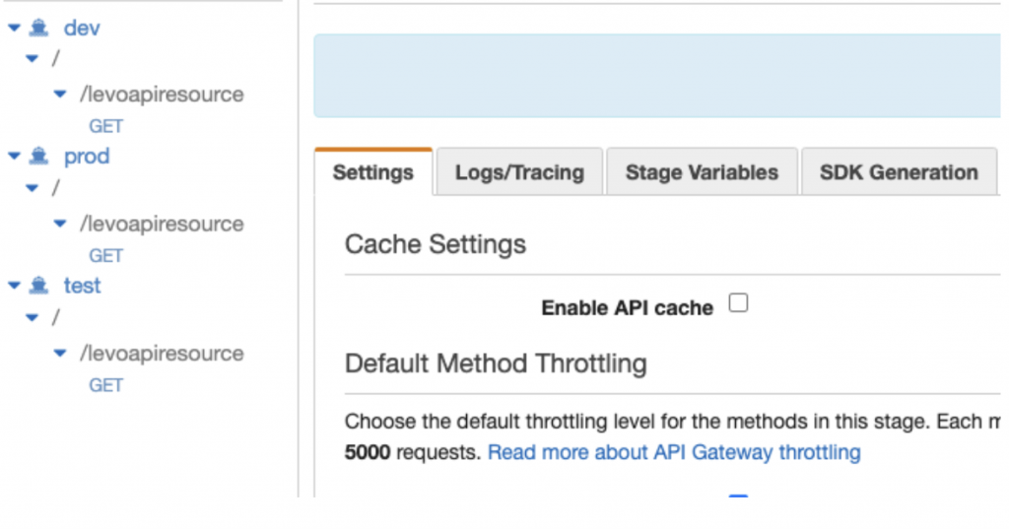
Task: Open the Logs/Tracing tab
Action: click(x=519, y=172)
